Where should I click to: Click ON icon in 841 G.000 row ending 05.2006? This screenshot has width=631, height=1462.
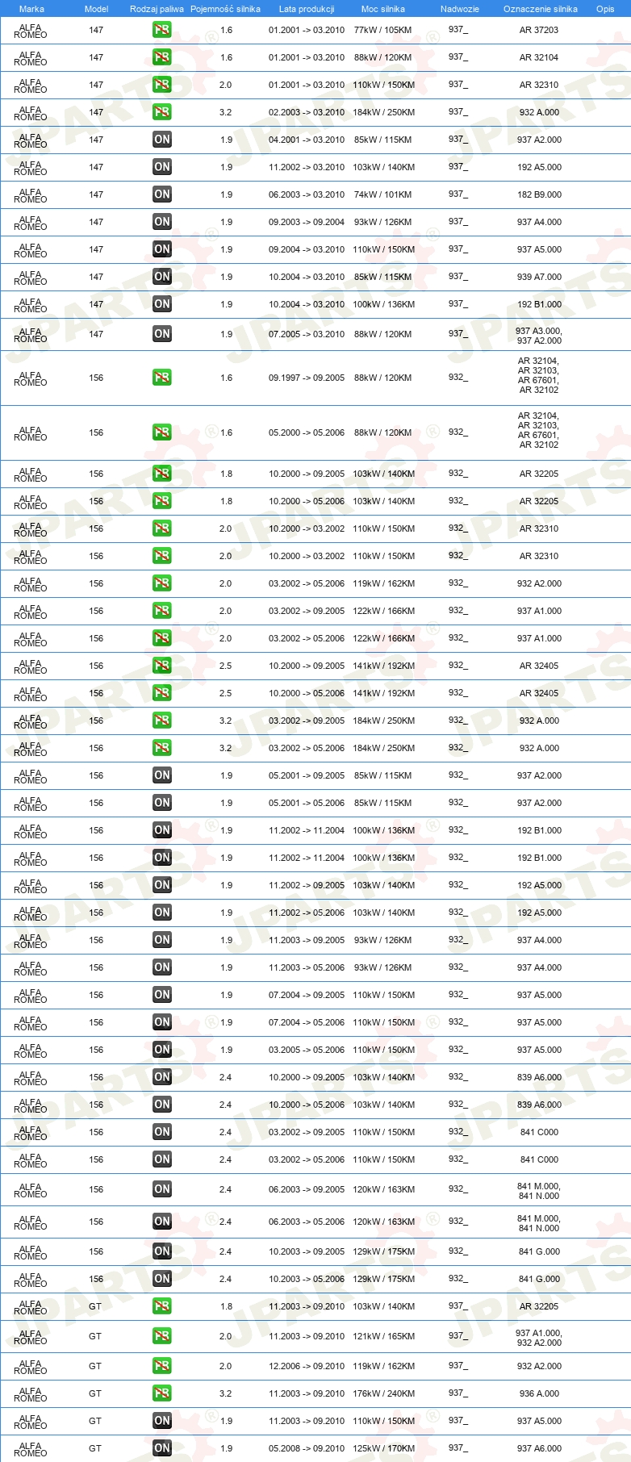pos(162,1279)
